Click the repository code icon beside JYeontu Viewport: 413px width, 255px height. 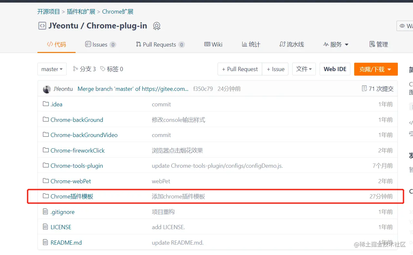(x=42, y=26)
